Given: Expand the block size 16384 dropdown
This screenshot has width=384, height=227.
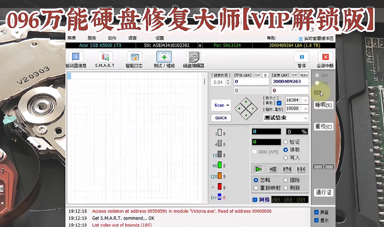Looking at the screenshot, I should tap(306, 100).
